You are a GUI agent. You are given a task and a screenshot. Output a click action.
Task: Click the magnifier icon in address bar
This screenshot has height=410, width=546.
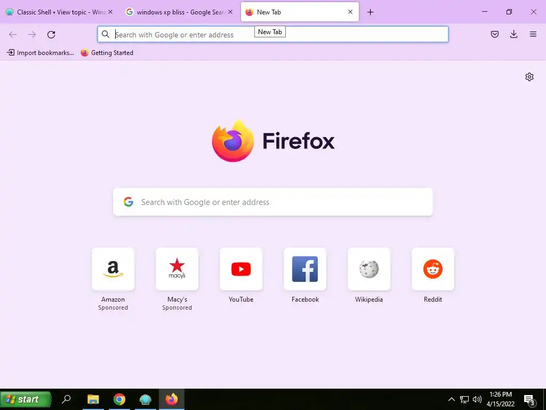(x=106, y=34)
